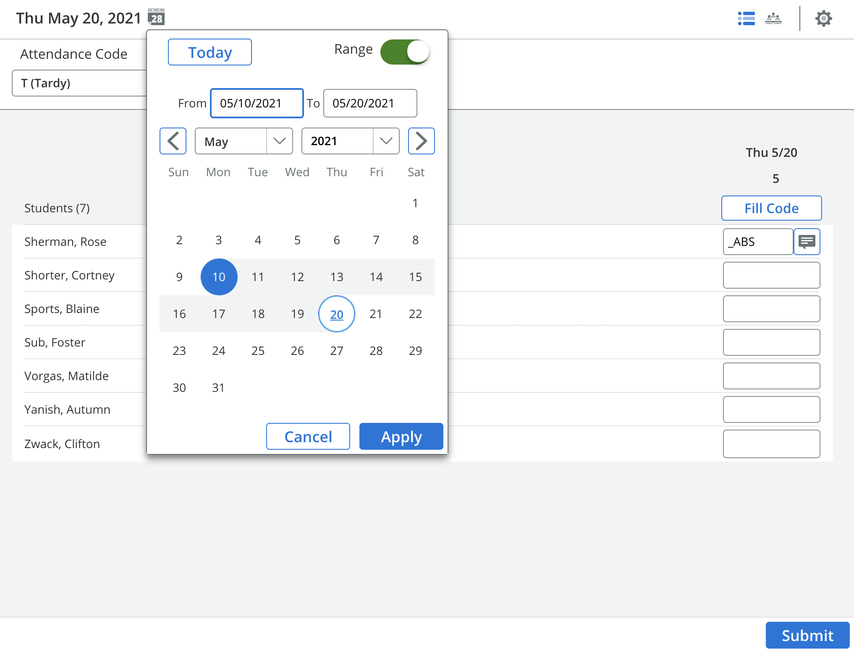Turn off the Range toggle
Viewport: 854px width, 657px height.
coord(405,52)
